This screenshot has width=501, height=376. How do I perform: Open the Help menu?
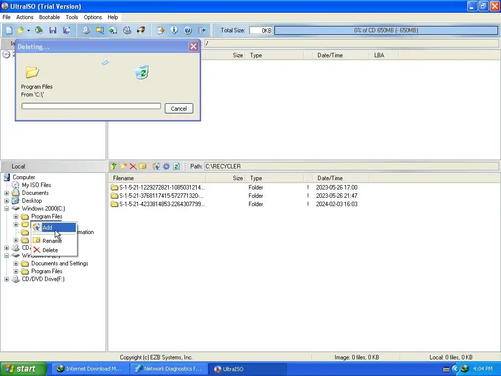(113, 17)
